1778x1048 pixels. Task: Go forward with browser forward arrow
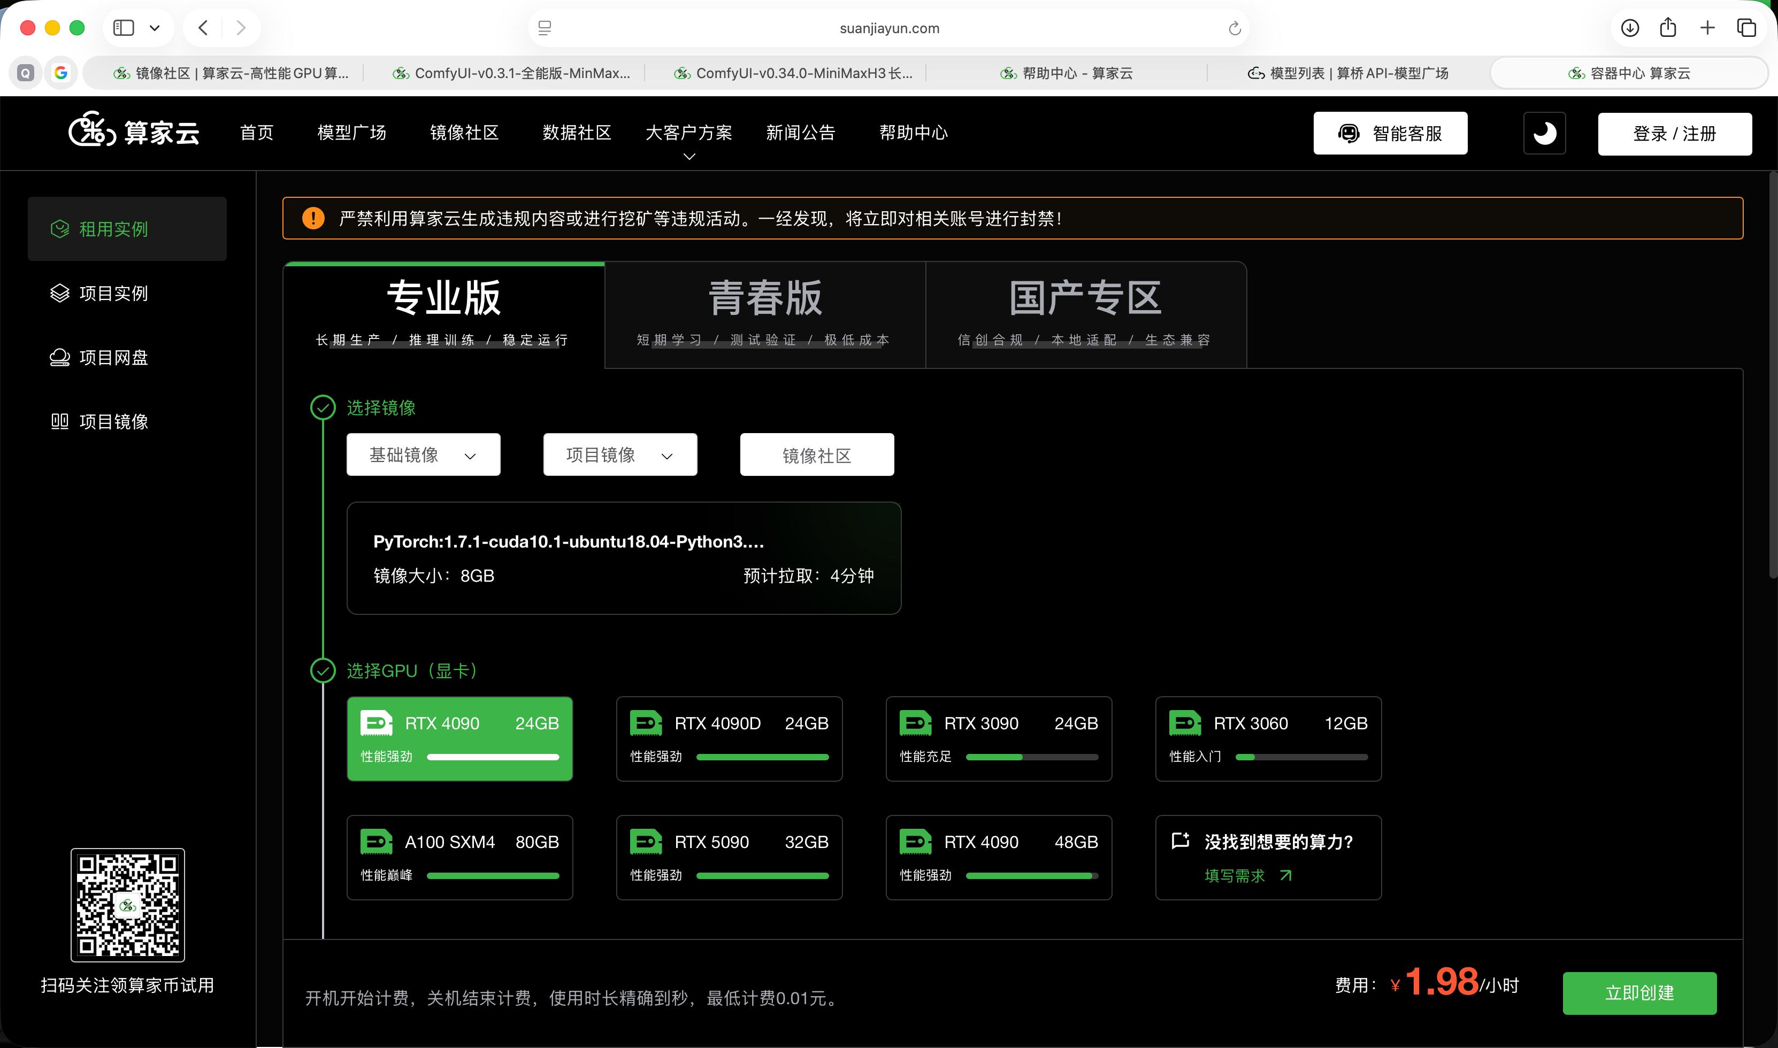point(241,28)
